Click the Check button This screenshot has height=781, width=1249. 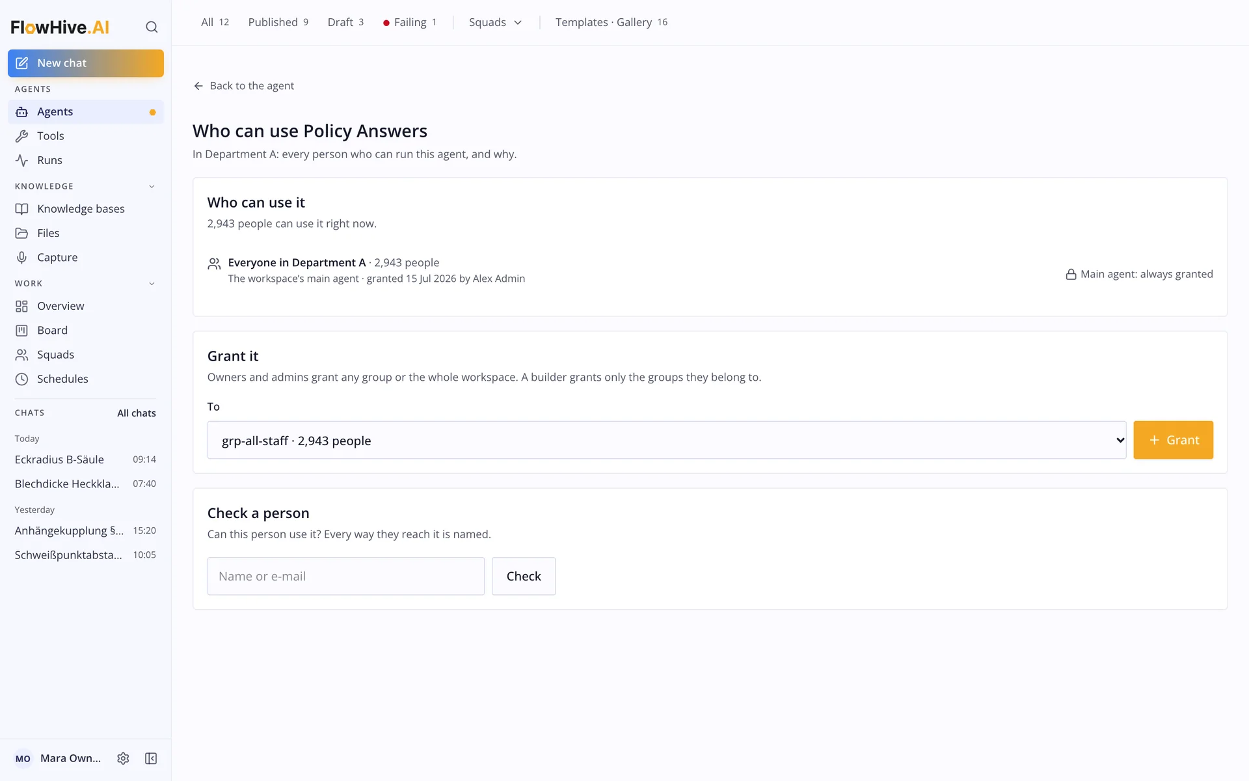(524, 576)
